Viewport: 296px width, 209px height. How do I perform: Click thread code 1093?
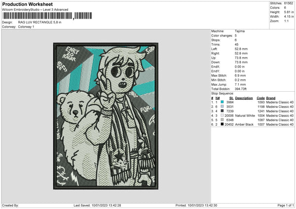(x=261, y=102)
